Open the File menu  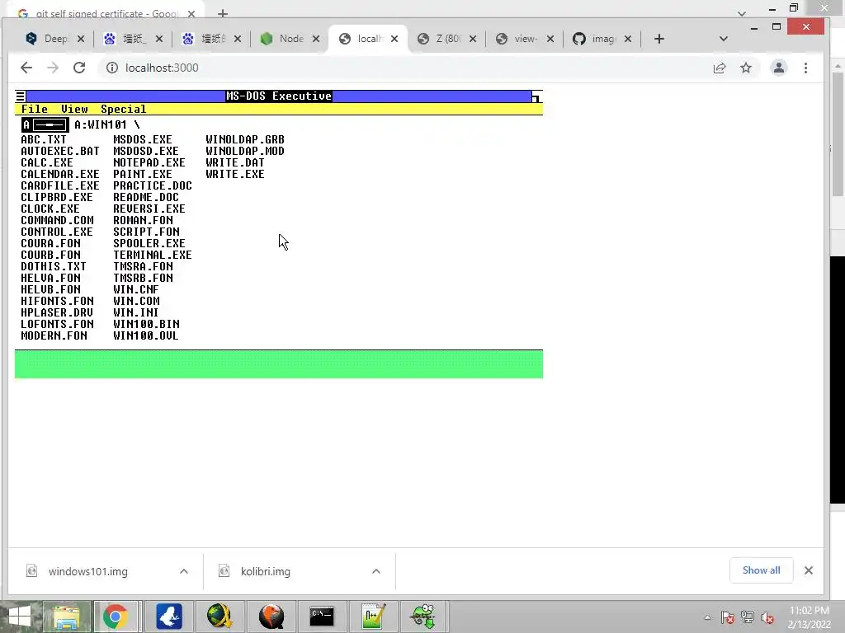coord(35,110)
